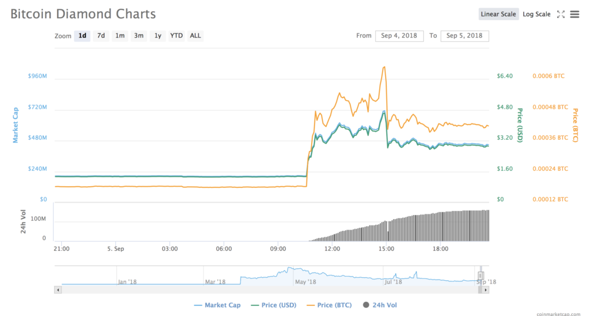Select the 1d zoom range

pyautogui.click(x=82, y=36)
